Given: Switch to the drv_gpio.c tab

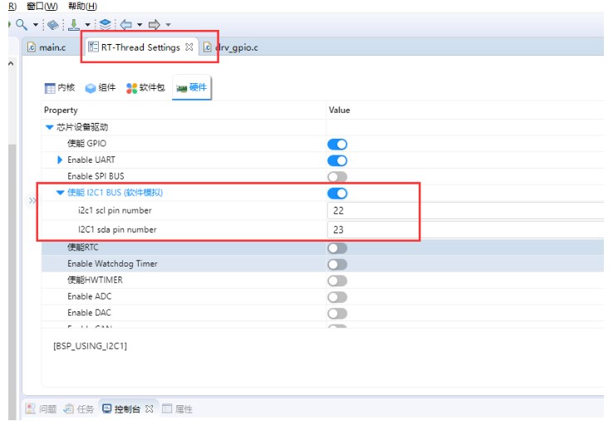Looking at the screenshot, I should coord(231,47).
